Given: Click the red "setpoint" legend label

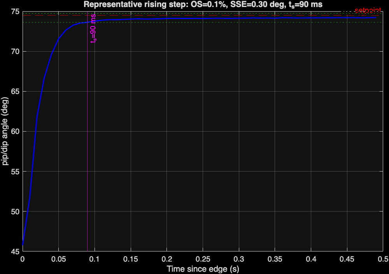Looking at the screenshot, I should [368, 10].
